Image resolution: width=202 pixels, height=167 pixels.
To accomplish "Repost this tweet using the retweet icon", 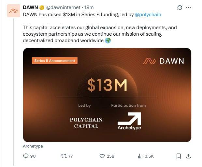I will pos(64,156).
